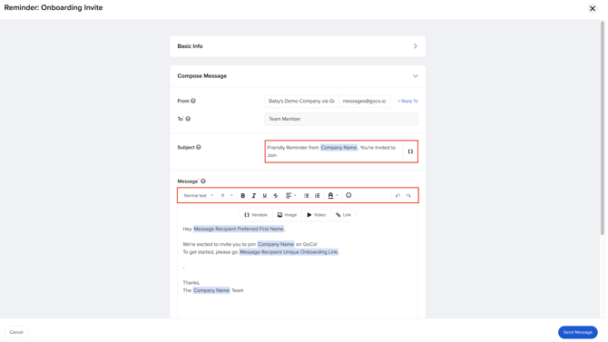Viewport: 608px width, 342px height.
Task: Click the Send Message button
Action: (x=577, y=332)
